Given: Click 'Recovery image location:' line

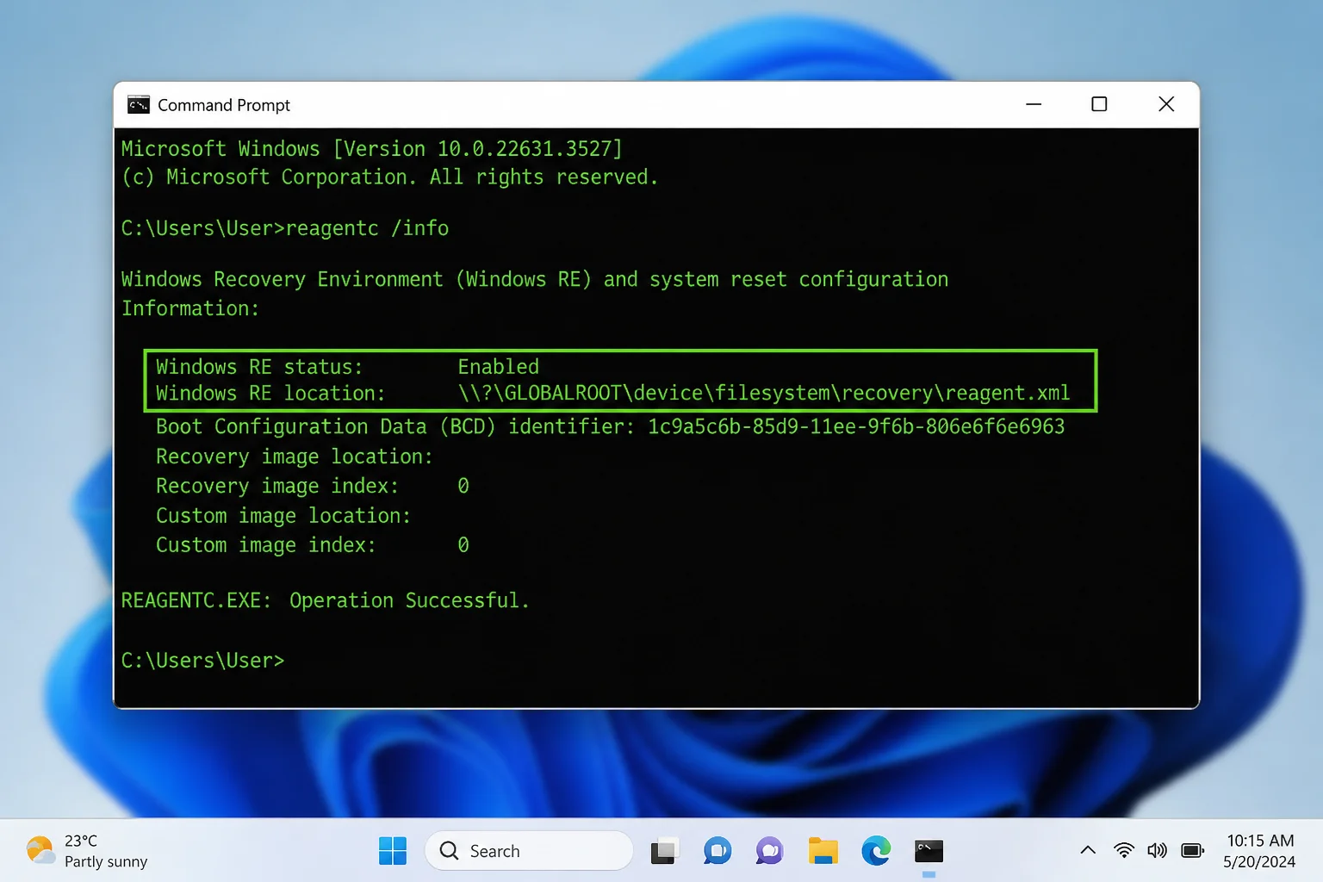Looking at the screenshot, I should tap(294, 457).
